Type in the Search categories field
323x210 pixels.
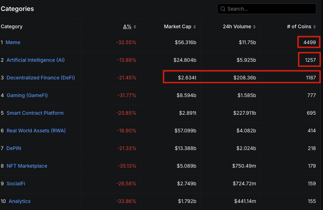click(269, 9)
